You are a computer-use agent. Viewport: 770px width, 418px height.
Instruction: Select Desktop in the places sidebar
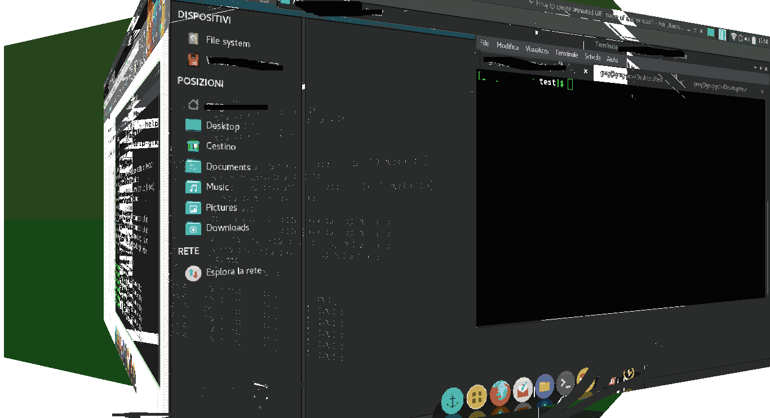tap(222, 126)
